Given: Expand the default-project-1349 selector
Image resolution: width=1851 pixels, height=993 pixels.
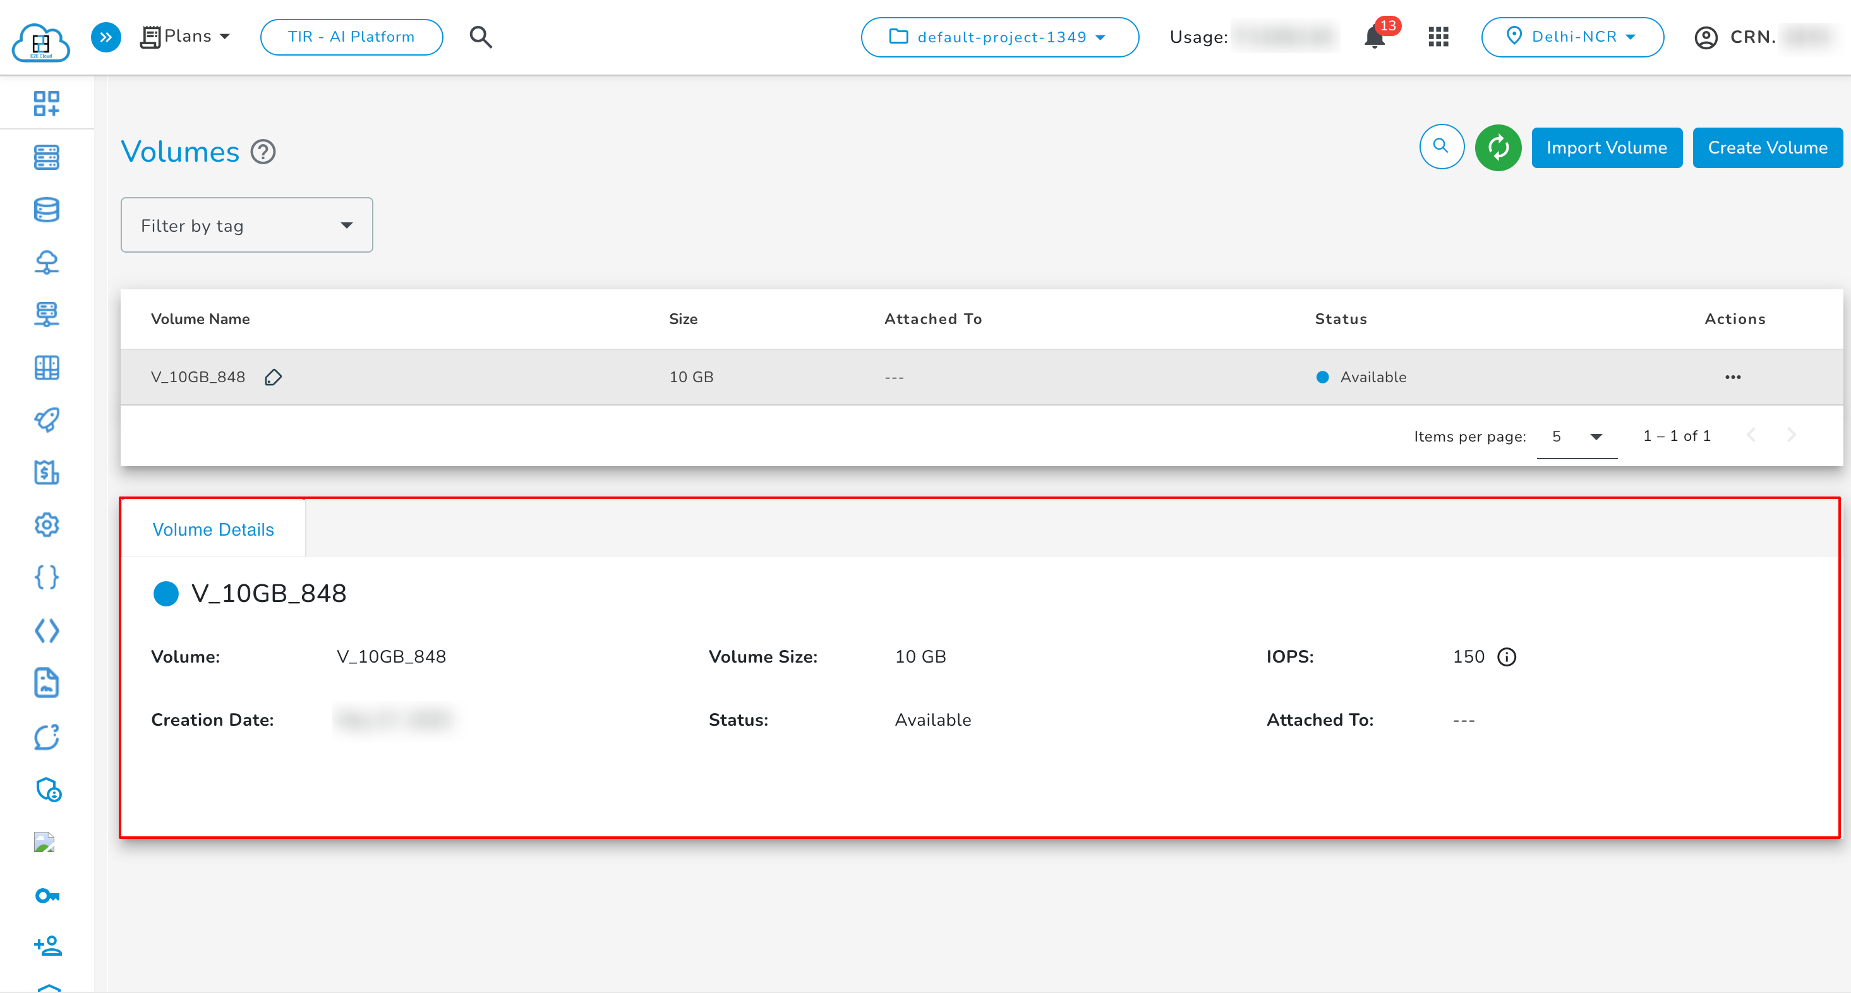Looking at the screenshot, I should [999, 37].
